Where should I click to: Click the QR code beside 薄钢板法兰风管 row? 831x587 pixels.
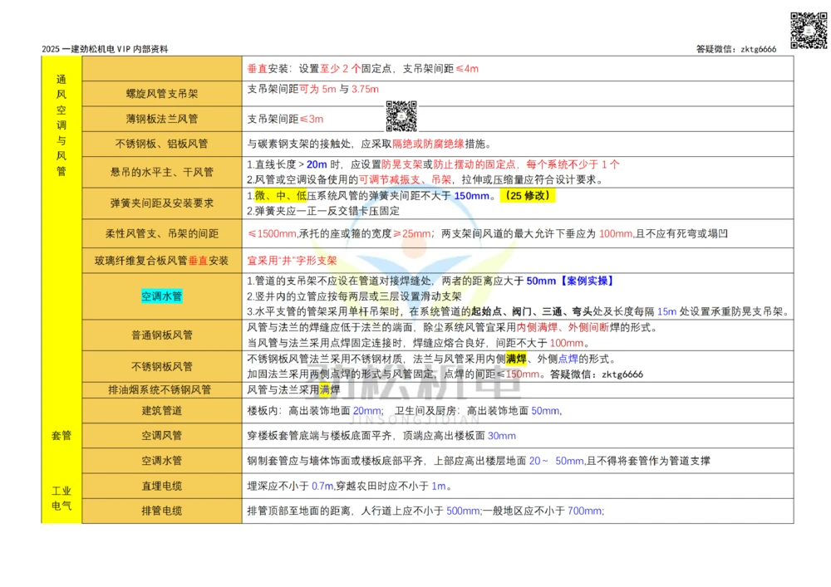coord(401,117)
